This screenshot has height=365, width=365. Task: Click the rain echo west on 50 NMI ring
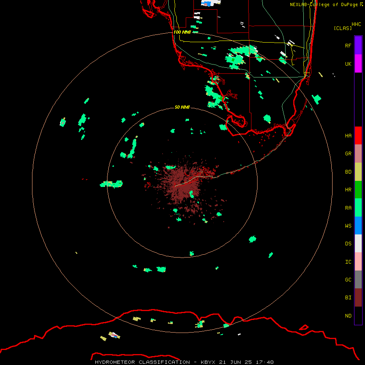[112, 184]
